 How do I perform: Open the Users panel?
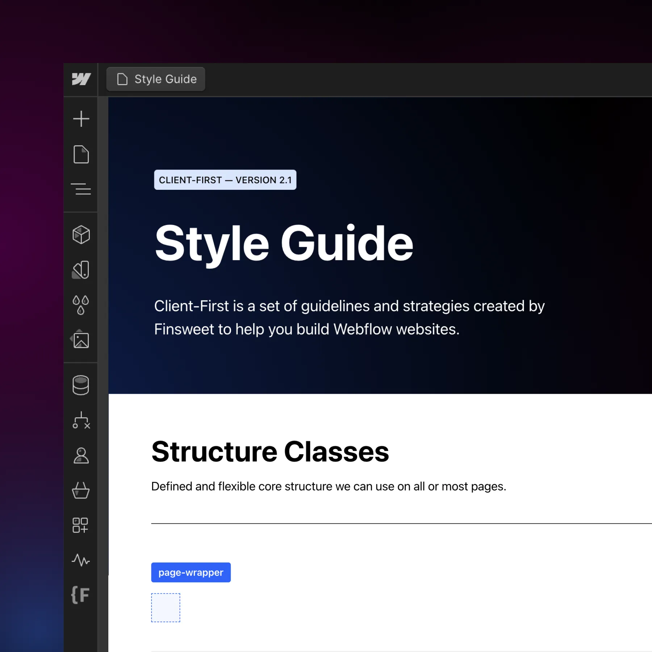[x=81, y=456]
